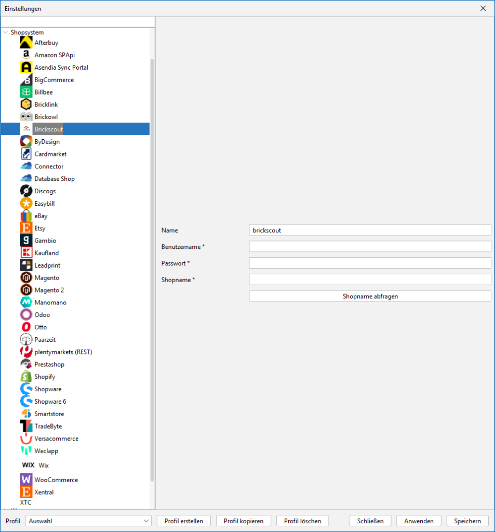This screenshot has height=532, width=495.
Task: Click the Speichern button
Action: coord(467,521)
